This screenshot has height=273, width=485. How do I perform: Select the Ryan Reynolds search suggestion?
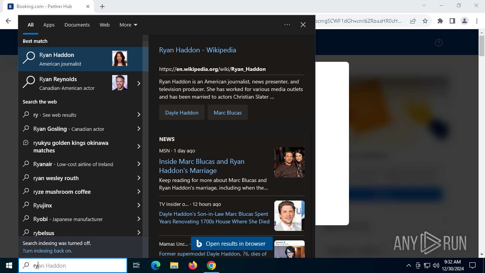[x=75, y=83]
